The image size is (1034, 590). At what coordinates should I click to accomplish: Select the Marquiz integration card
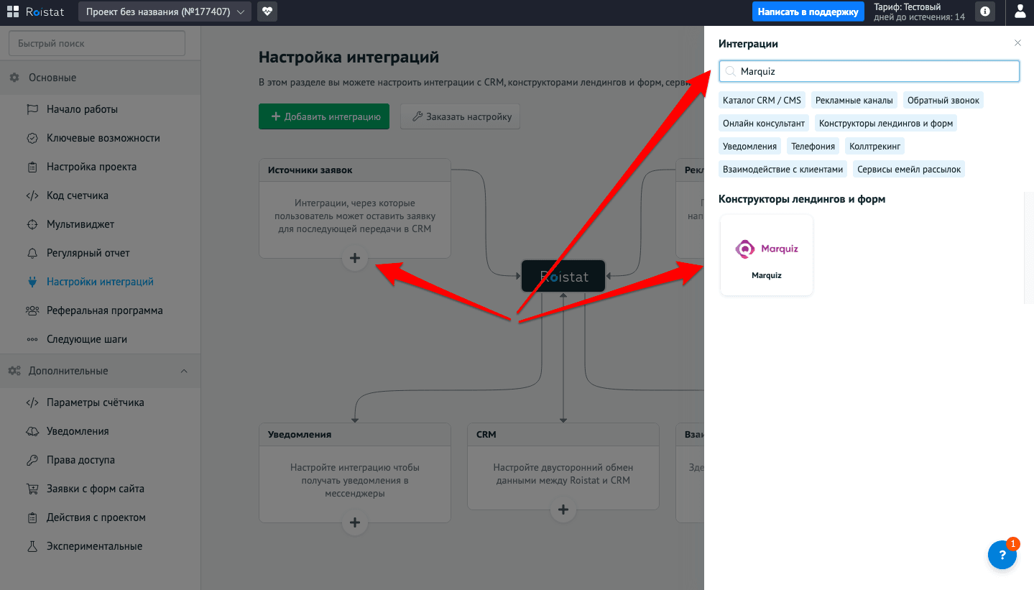(x=767, y=255)
